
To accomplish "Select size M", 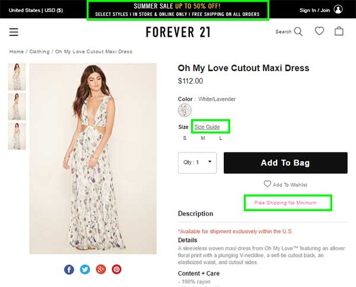I will click(x=202, y=139).
